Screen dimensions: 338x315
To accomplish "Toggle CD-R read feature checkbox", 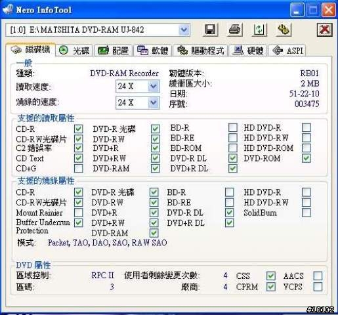I will [x=79, y=129].
